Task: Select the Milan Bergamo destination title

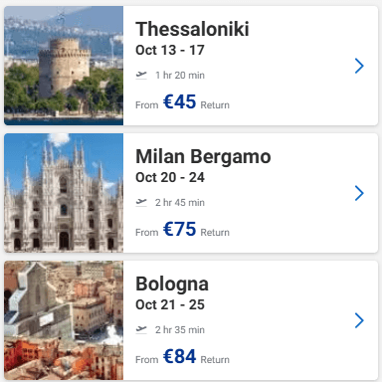Action: click(x=203, y=157)
